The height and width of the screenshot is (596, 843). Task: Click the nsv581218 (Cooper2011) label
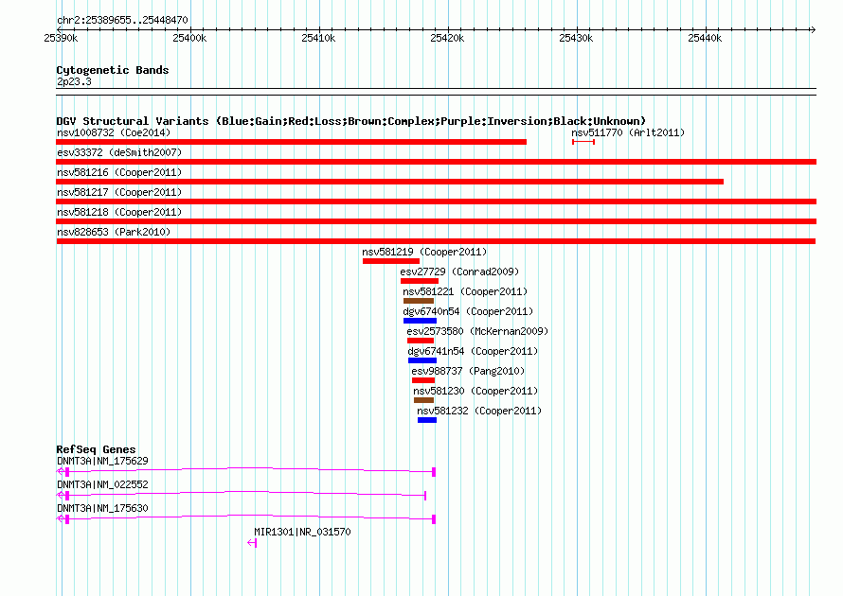coord(119,212)
